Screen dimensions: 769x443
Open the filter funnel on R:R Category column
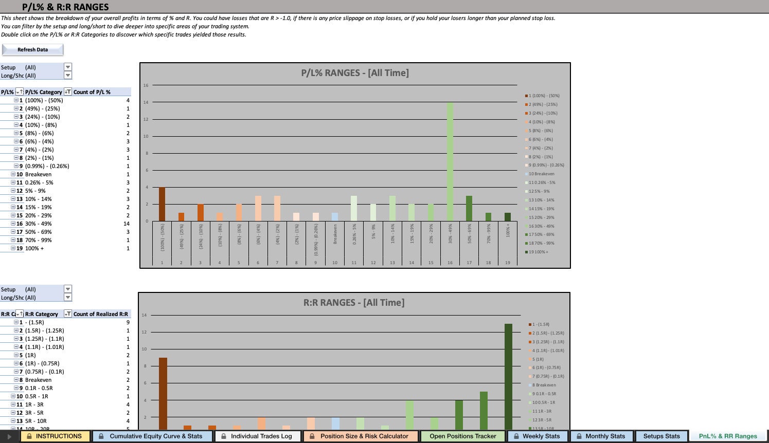pos(67,313)
